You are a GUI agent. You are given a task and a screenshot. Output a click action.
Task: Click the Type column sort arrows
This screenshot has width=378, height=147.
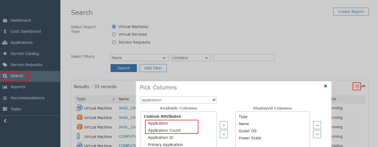[114, 99]
